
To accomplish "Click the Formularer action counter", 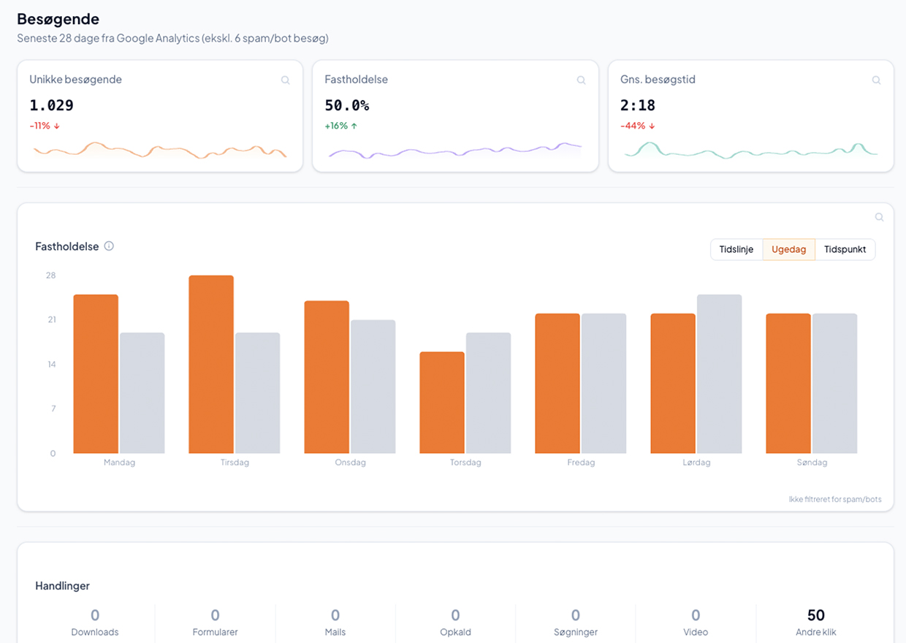I will pos(215,622).
